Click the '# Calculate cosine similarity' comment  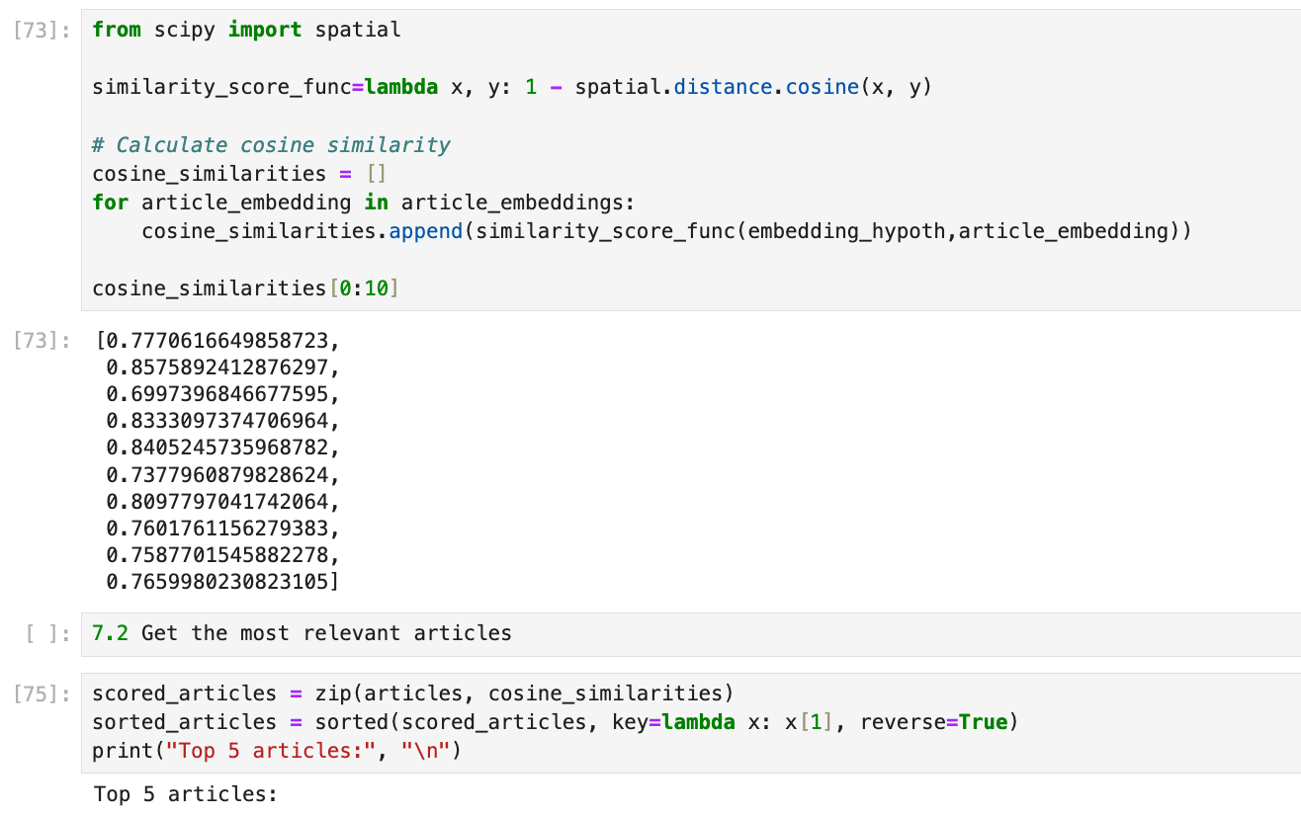click(x=271, y=145)
